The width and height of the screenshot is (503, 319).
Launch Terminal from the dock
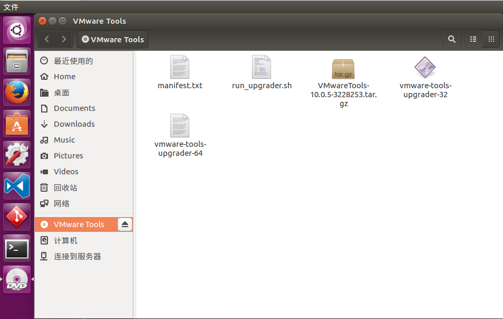(x=17, y=248)
